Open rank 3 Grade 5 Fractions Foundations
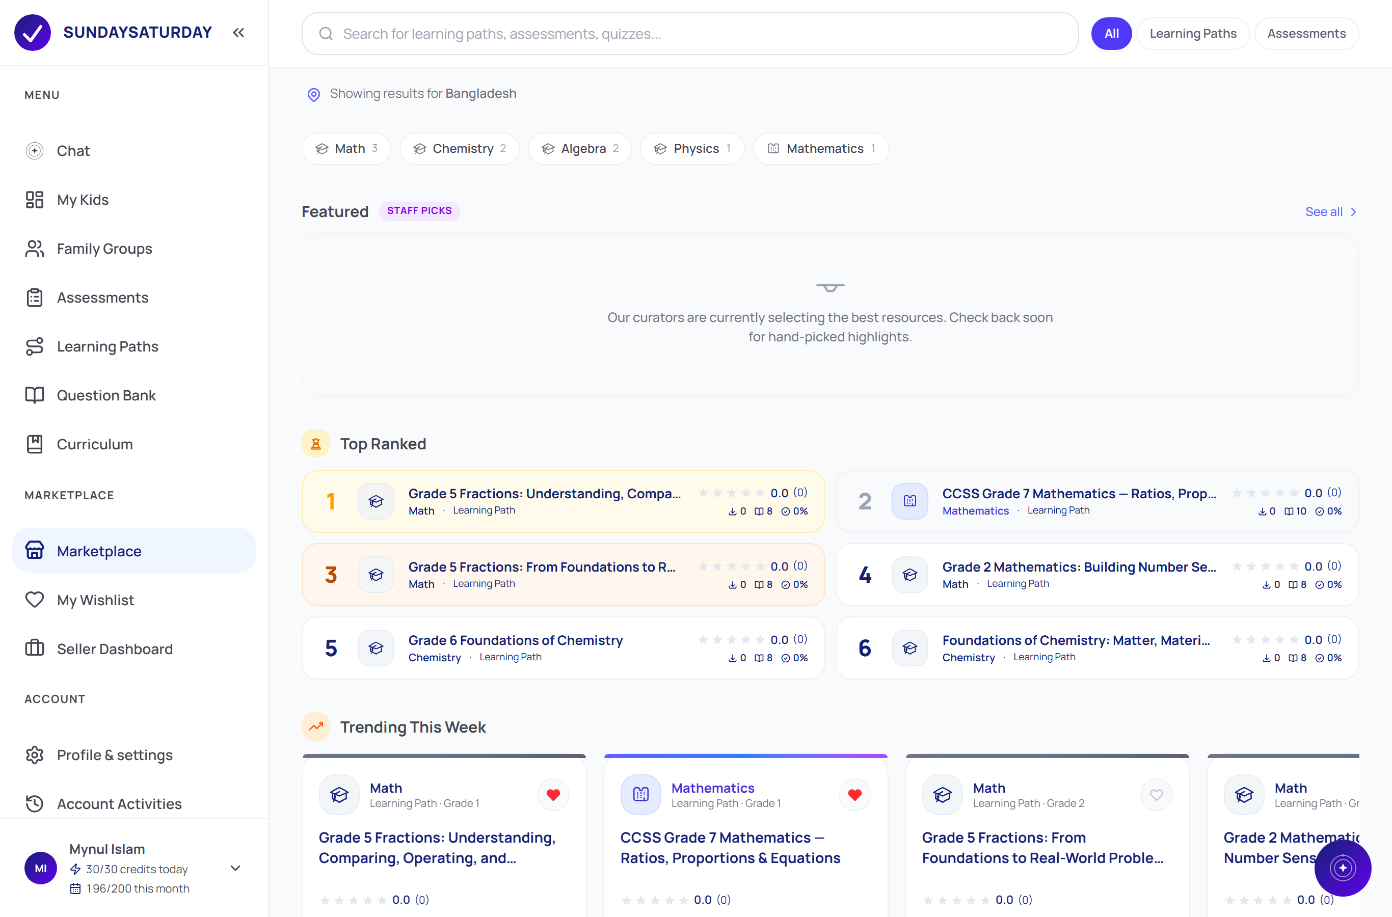The width and height of the screenshot is (1392, 917). (563, 575)
